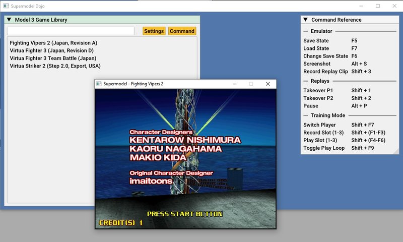Viewport: 403px width, 242px height.
Task: Click the Screenshot command entry
Action: click(x=317, y=64)
